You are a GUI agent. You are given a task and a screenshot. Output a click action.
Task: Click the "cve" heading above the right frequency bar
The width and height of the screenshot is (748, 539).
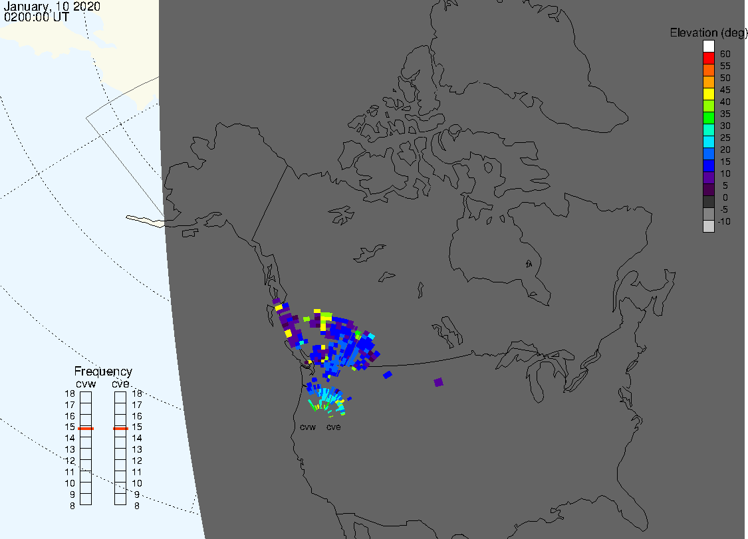tap(121, 383)
